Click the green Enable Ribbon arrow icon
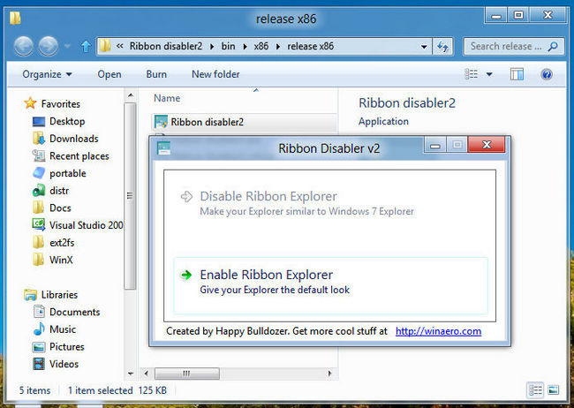Image resolution: width=574 pixels, height=408 pixels. pyautogui.click(x=186, y=275)
